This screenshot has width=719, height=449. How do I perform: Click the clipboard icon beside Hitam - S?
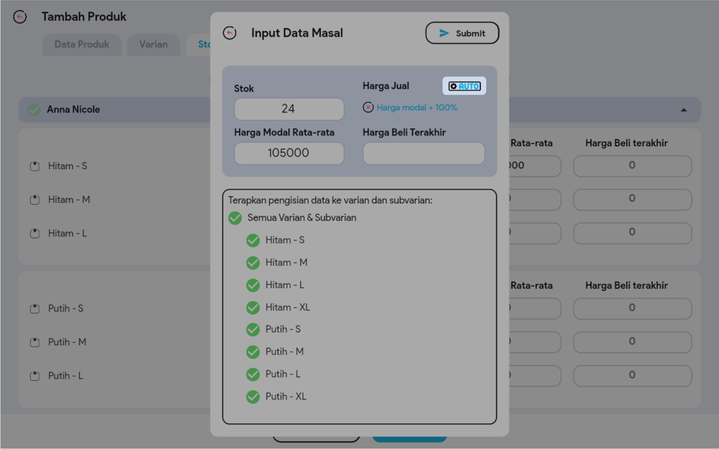point(35,167)
